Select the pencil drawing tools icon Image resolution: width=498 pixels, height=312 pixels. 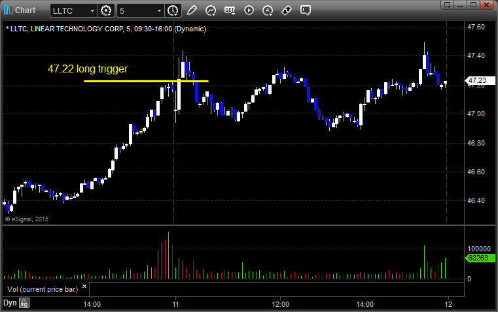(192, 10)
